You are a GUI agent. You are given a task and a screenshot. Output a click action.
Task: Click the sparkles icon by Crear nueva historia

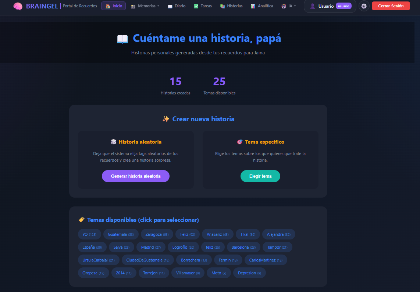coord(166,119)
